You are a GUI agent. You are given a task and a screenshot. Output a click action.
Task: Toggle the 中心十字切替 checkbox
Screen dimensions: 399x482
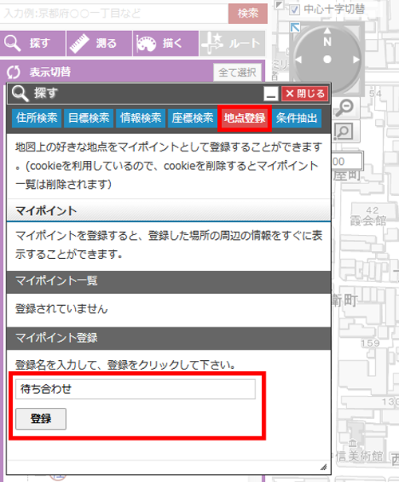tap(294, 10)
